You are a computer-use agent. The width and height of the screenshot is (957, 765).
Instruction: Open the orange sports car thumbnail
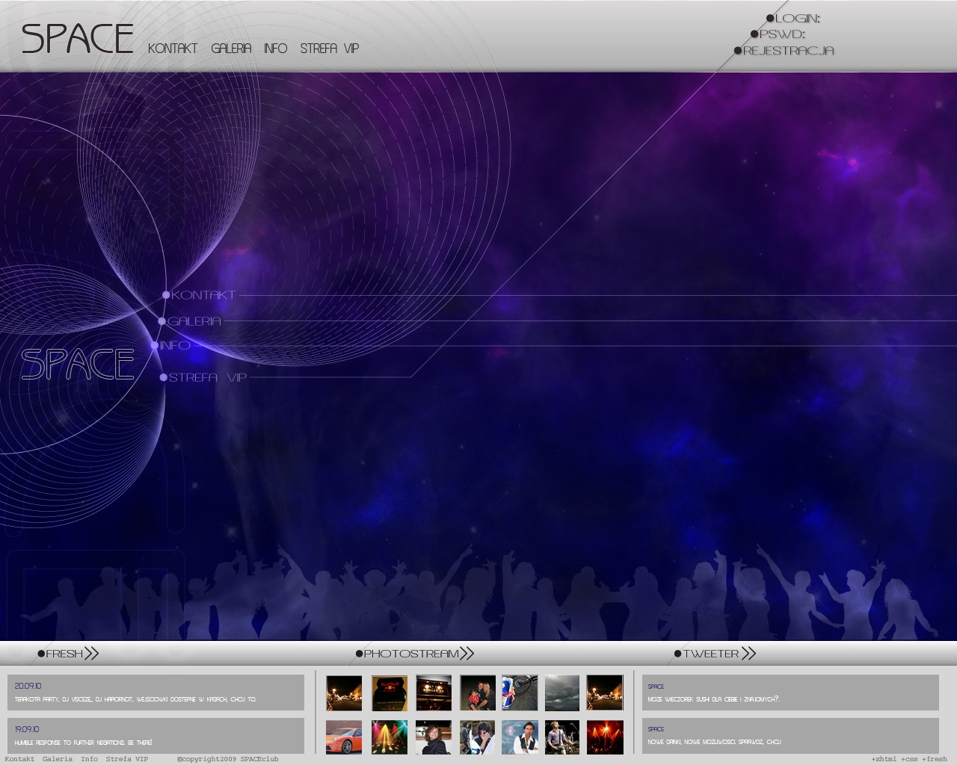point(344,737)
